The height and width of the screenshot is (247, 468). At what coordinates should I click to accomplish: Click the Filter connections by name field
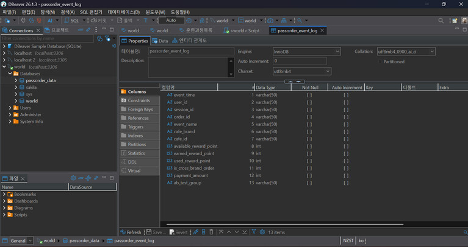48,38
